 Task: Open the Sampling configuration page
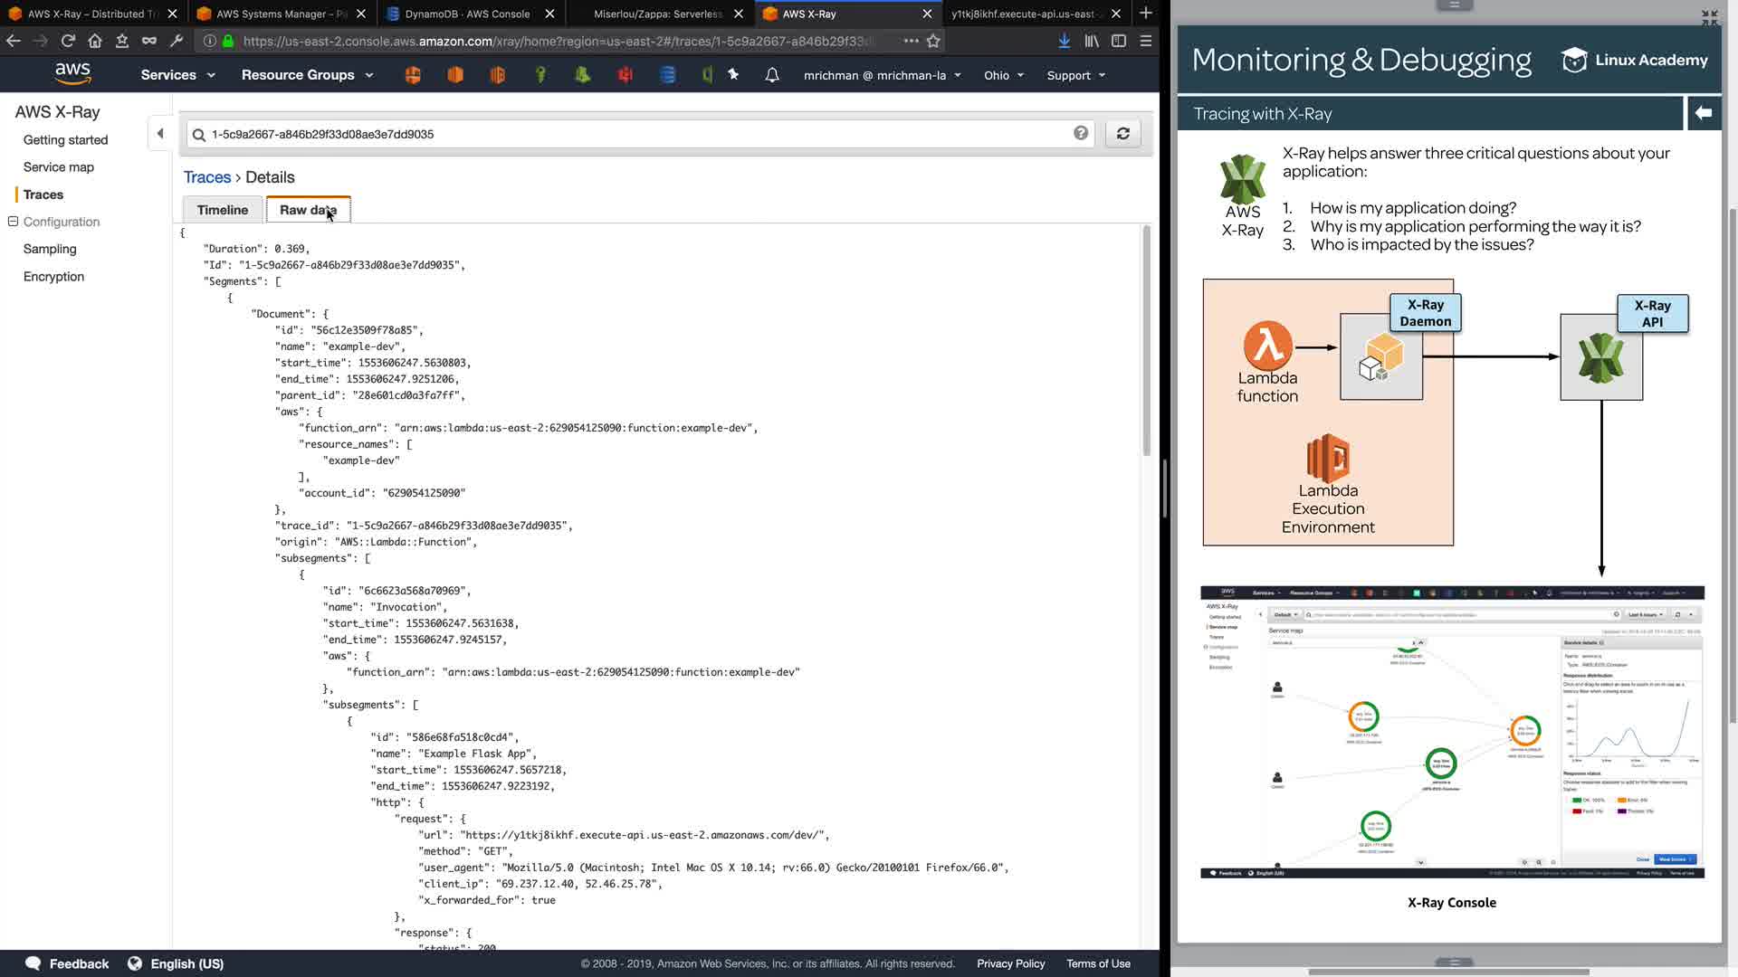tap(50, 249)
